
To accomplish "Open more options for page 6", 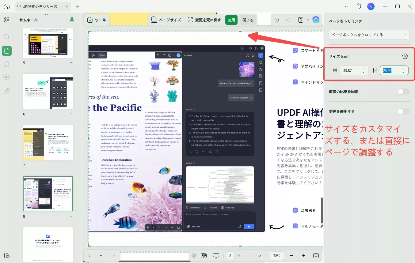I will [x=70, y=114].
